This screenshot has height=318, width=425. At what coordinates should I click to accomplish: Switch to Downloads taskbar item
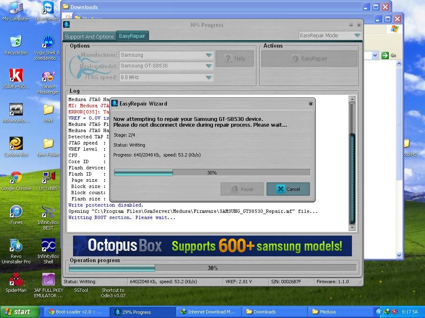point(274,312)
